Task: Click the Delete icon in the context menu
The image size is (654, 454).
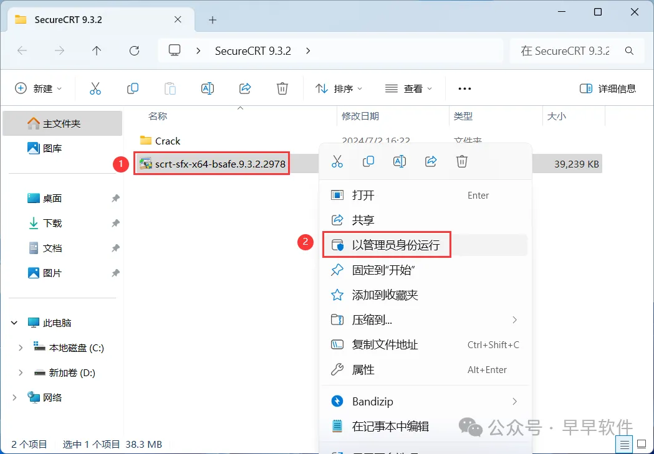Action: pos(462,161)
